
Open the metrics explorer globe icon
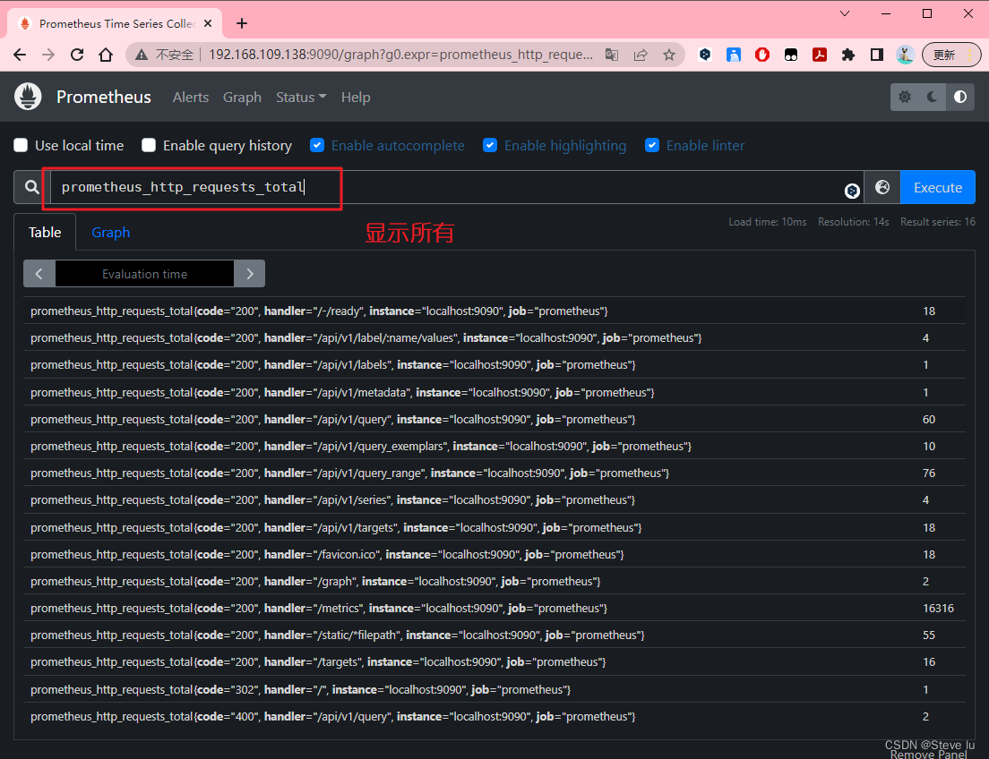pyautogui.click(x=882, y=187)
